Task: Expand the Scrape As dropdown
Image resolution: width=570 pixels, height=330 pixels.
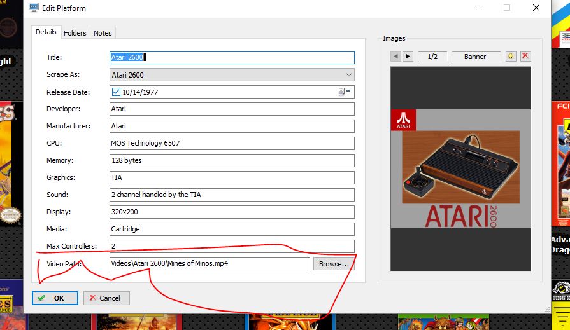Action: [348, 75]
